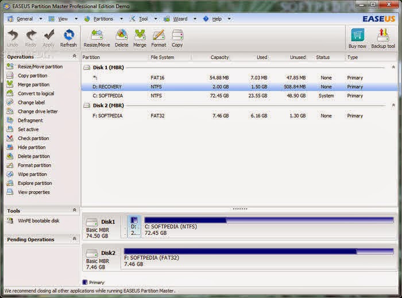
Task: Select the D: RECOVERY partition row
Action: pos(239,87)
